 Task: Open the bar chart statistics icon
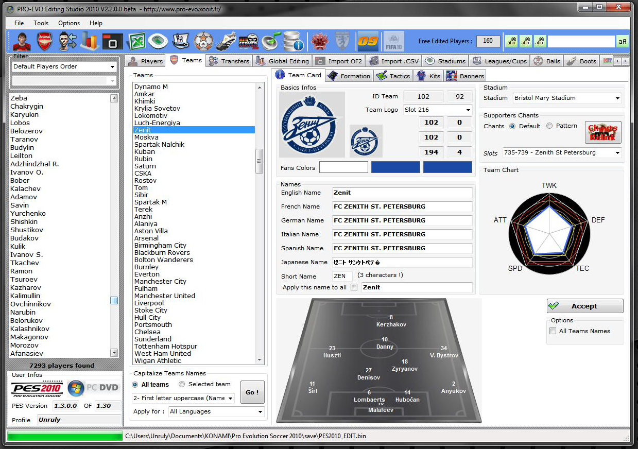(x=90, y=41)
